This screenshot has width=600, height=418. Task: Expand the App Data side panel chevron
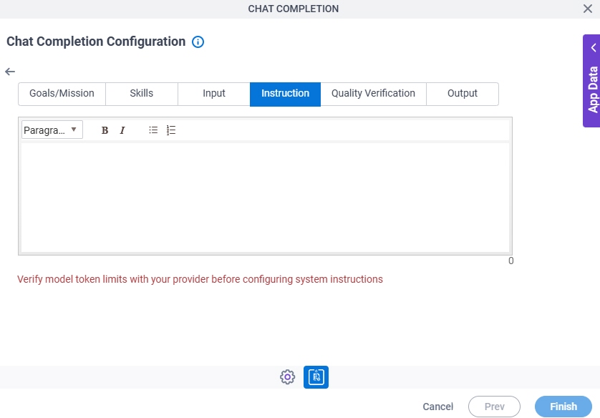[x=594, y=48]
